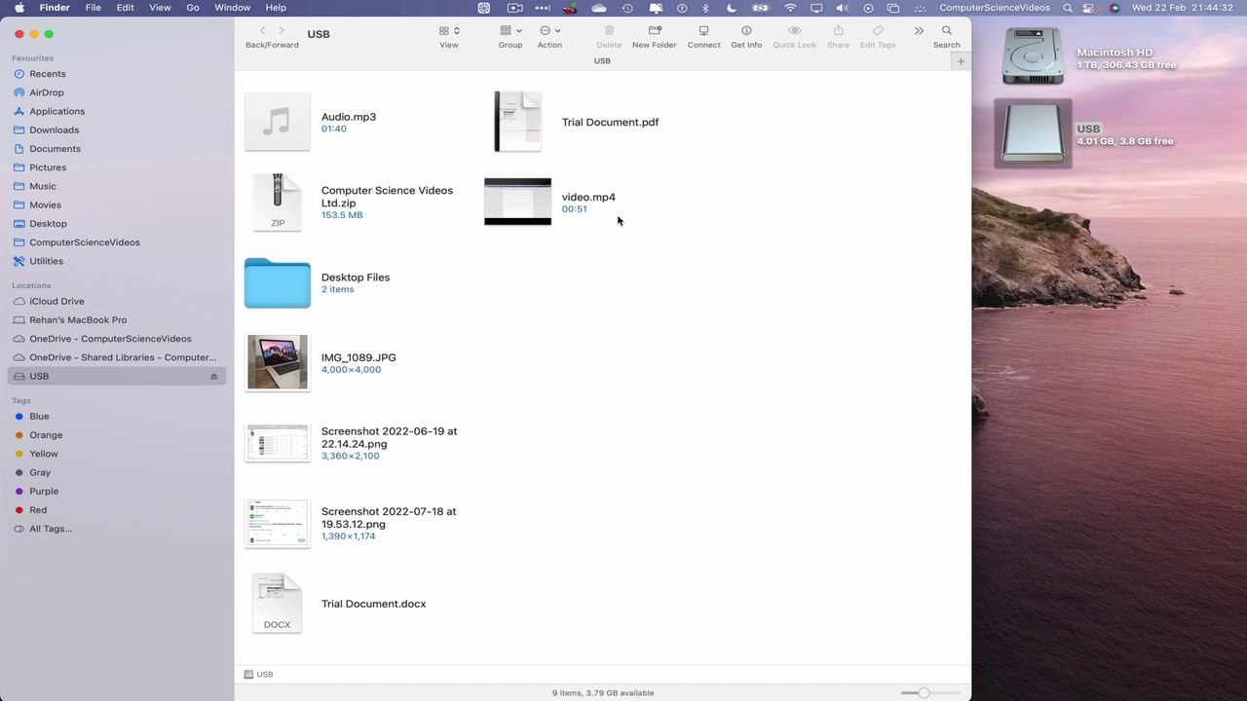This screenshot has width=1247, height=701.
Task: Open OneDrive - ComputerScienceVideos location
Action: (x=116, y=339)
